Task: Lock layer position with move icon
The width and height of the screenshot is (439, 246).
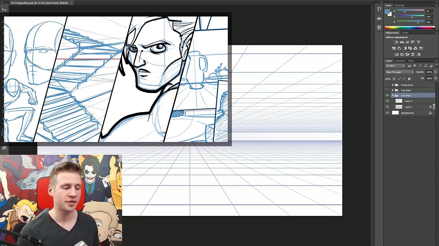Action: coord(404,79)
